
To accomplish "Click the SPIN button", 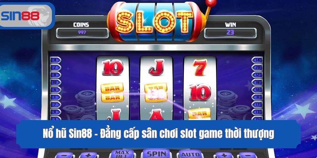I will (156, 154).
